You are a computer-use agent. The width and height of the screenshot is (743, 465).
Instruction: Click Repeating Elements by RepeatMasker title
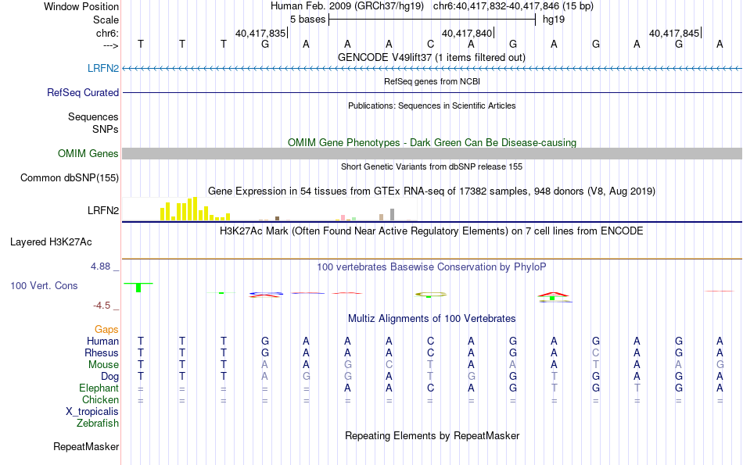click(x=432, y=435)
